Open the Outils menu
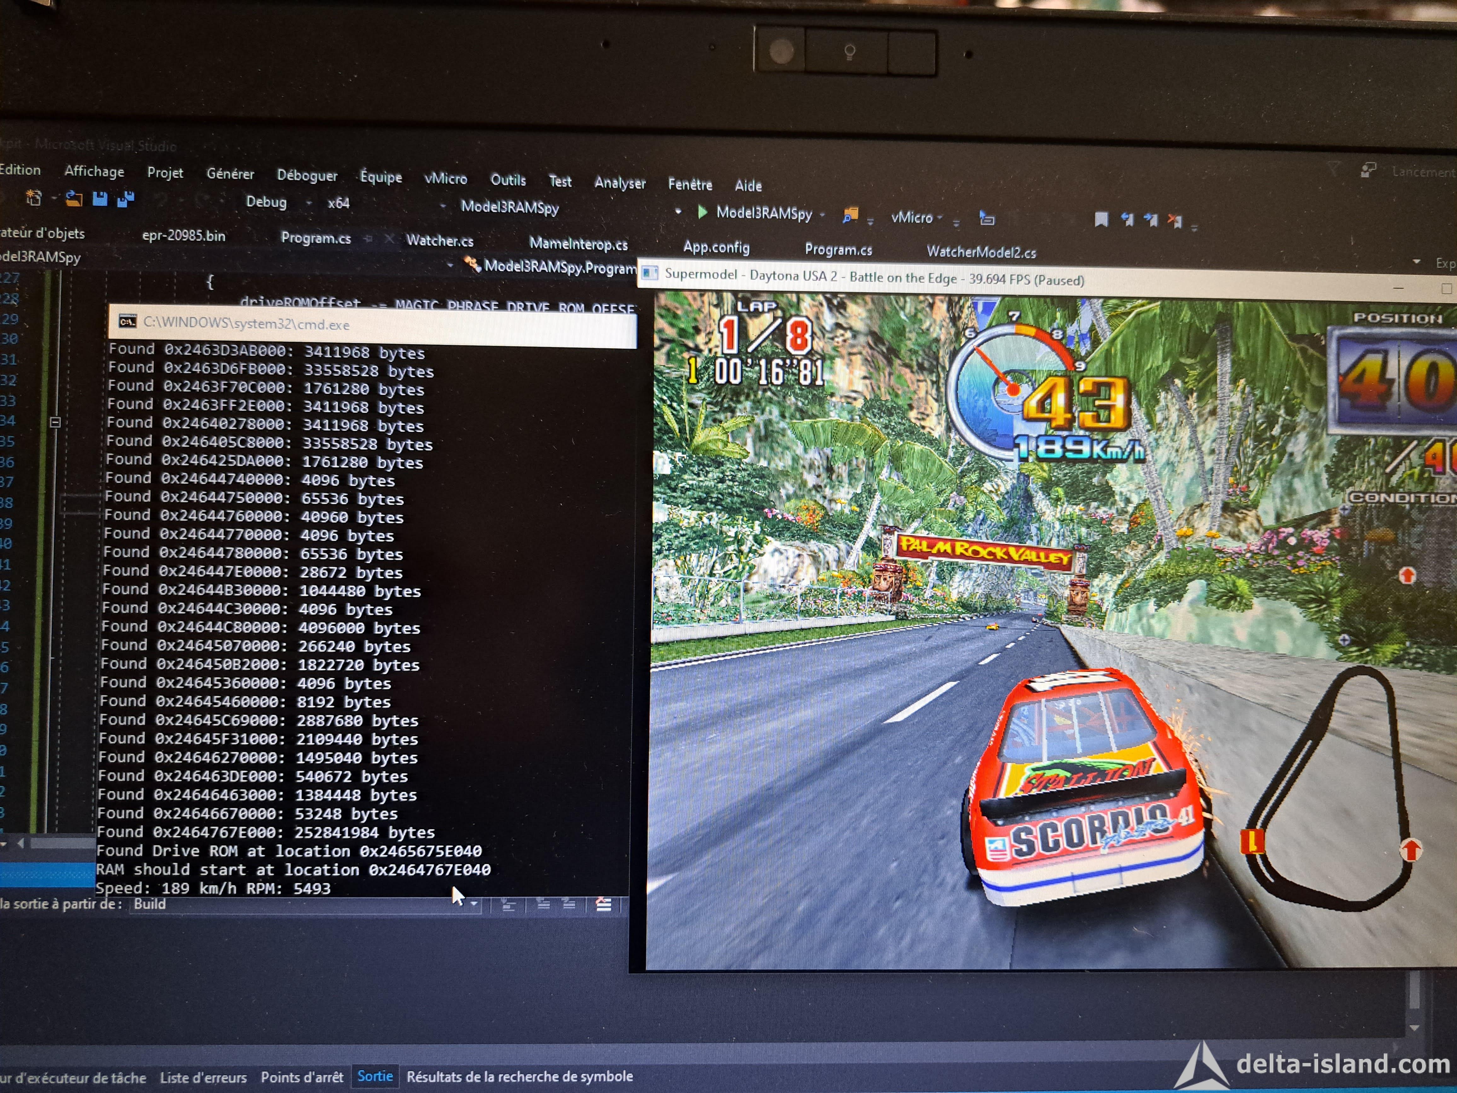 click(x=508, y=180)
